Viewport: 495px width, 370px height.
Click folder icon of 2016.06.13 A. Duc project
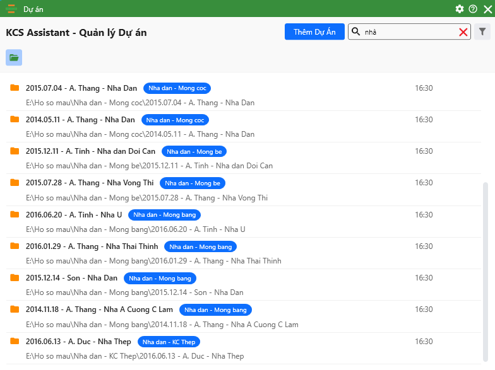[x=15, y=341]
